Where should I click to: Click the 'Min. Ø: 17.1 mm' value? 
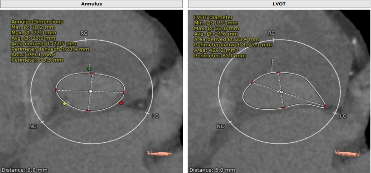(216, 23)
